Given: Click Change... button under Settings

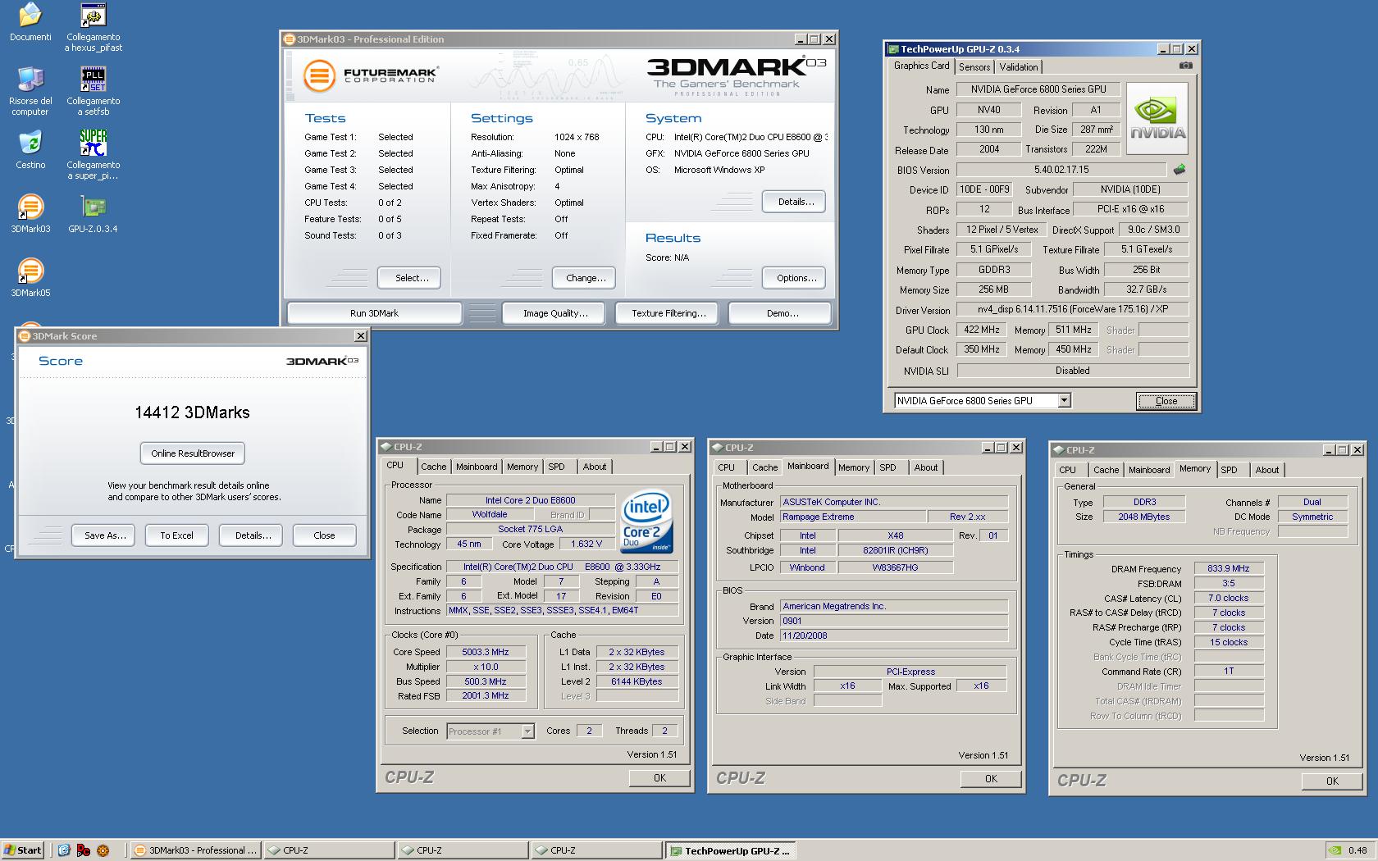Looking at the screenshot, I should (586, 278).
